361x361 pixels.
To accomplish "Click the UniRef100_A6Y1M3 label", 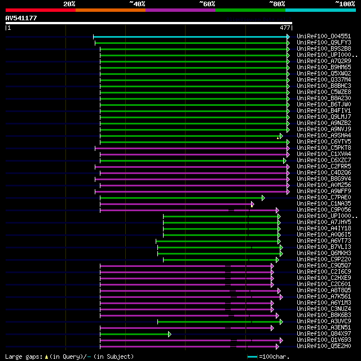I will click(324, 303).
